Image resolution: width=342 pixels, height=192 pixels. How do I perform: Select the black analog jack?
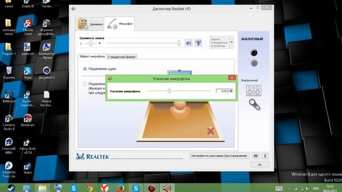[x=254, y=52]
